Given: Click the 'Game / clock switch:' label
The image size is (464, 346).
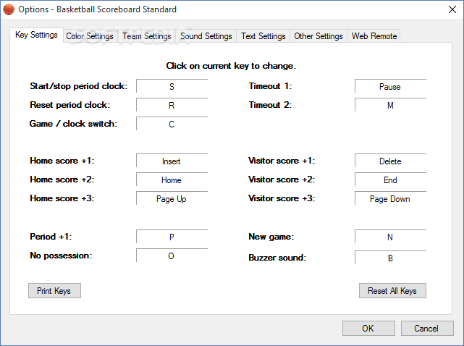Looking at the screenshot, I should tap(73, 124).
